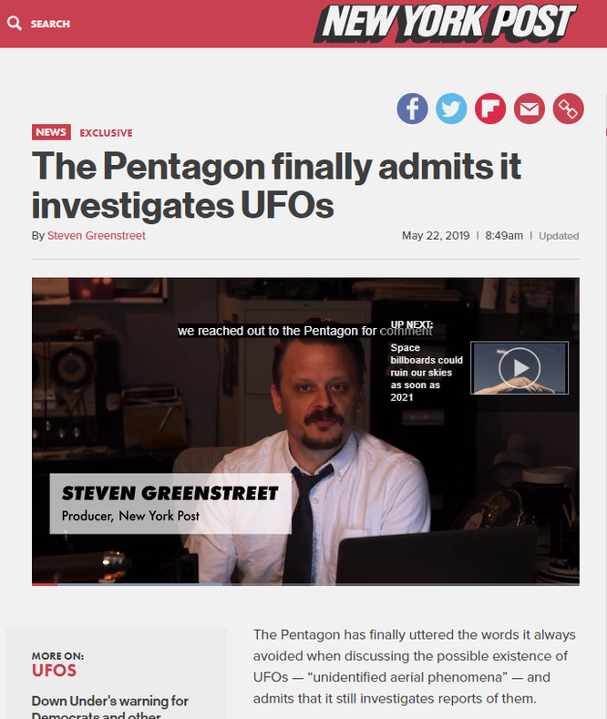
Task: Seek on the video progress bar
Action: [x=305, y=584]
